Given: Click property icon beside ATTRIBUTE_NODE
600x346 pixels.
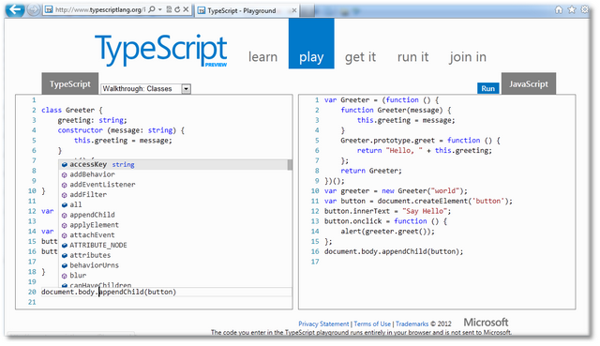Looking at the screenshot, I should click(x=65, y=246).
